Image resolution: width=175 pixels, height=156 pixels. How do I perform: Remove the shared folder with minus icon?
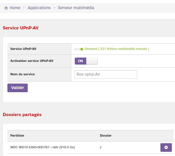(166, 147)
